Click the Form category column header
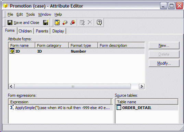Screen dimensions: 184x132 (52, 45)
